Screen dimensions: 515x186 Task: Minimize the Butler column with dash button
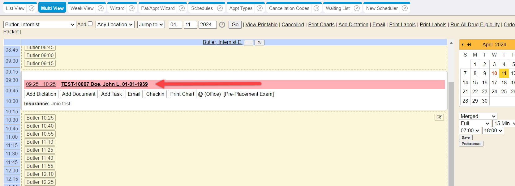tap(249, 43)
